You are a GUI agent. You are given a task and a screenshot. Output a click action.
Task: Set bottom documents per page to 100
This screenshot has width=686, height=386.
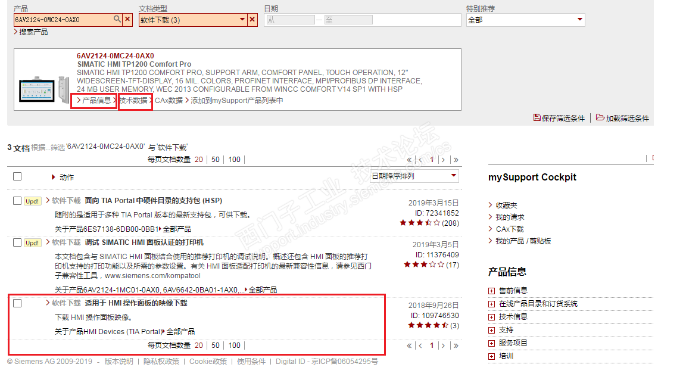(x=235, y=345)
